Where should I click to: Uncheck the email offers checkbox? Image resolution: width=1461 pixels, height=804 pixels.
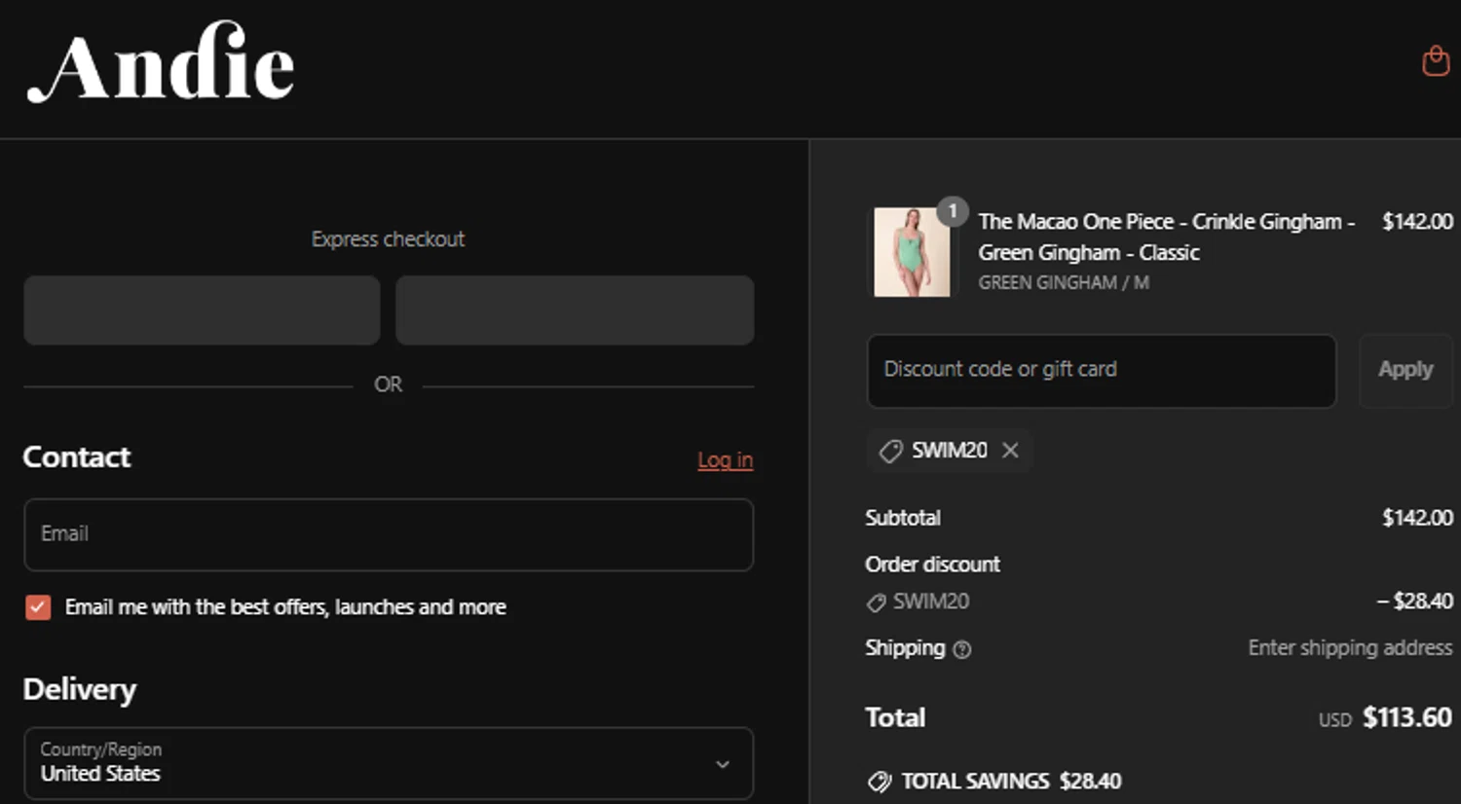(x=38, y=607)
